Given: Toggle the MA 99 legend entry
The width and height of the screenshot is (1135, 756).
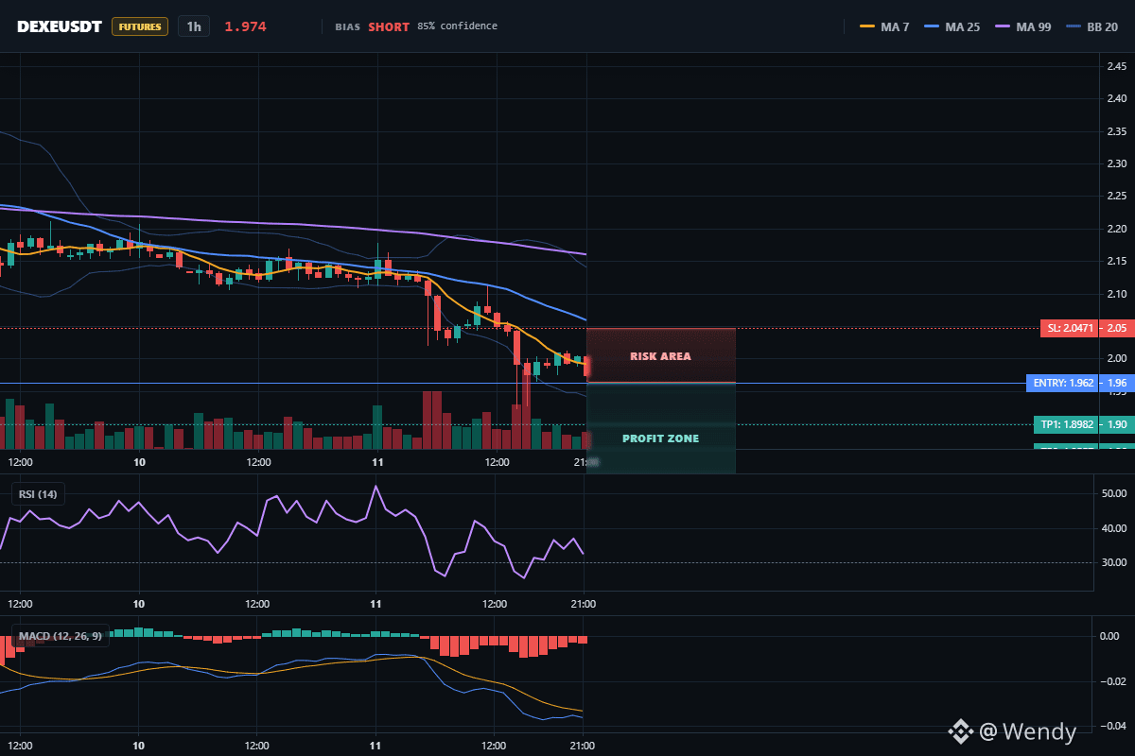Looking at the screenshot, I should pyautogui.click(x=1022, y=26).
